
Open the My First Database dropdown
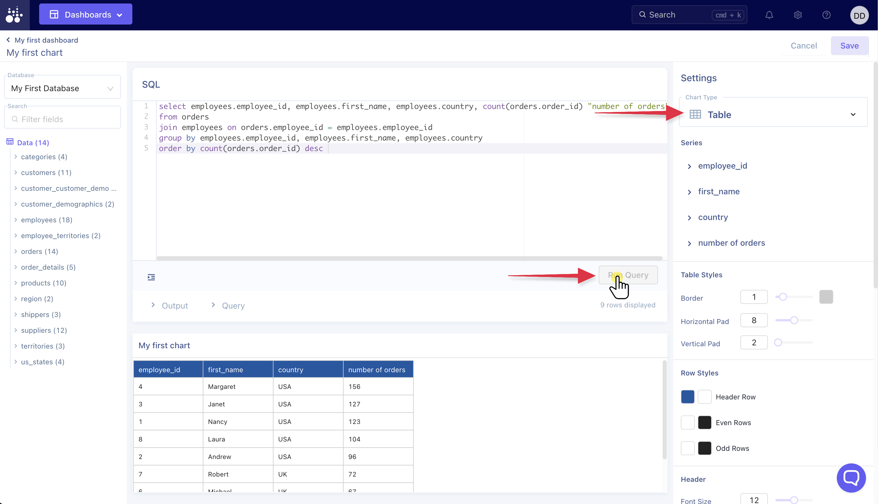click(62, 88)
